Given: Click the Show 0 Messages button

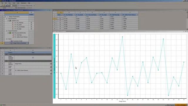Looking at the screenshot, I should 181,105.
